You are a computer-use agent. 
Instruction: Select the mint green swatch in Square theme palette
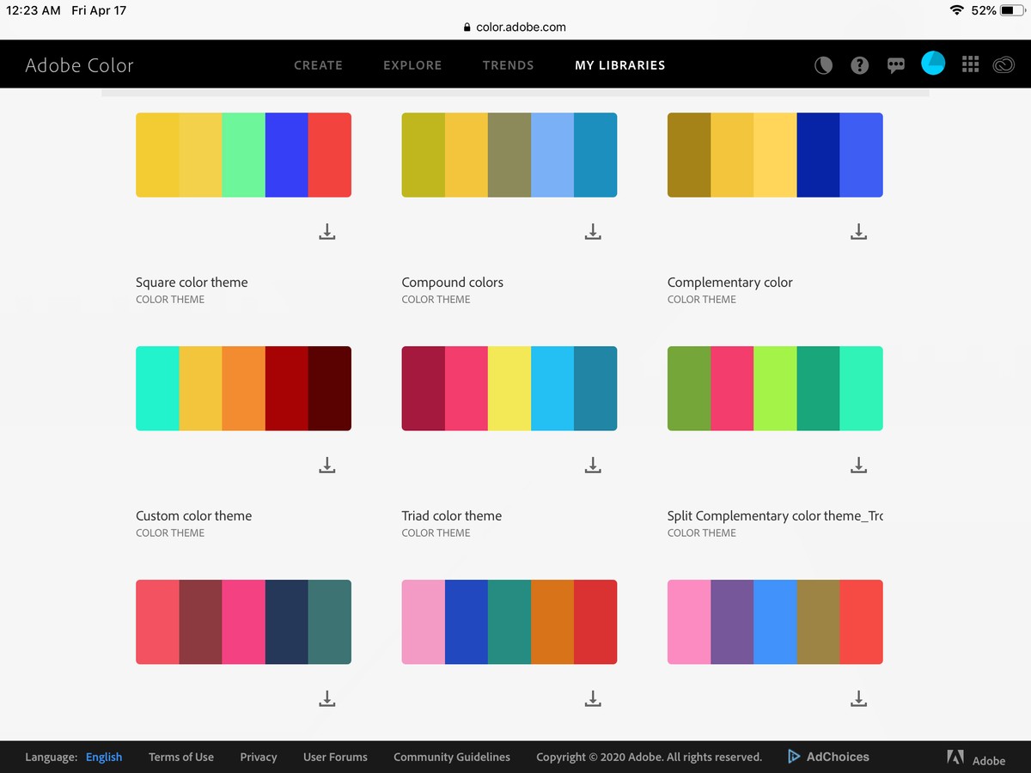(243, 155)
